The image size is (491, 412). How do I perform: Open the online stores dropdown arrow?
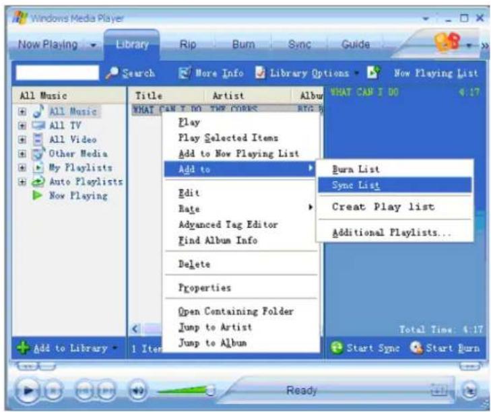(469, 45)
